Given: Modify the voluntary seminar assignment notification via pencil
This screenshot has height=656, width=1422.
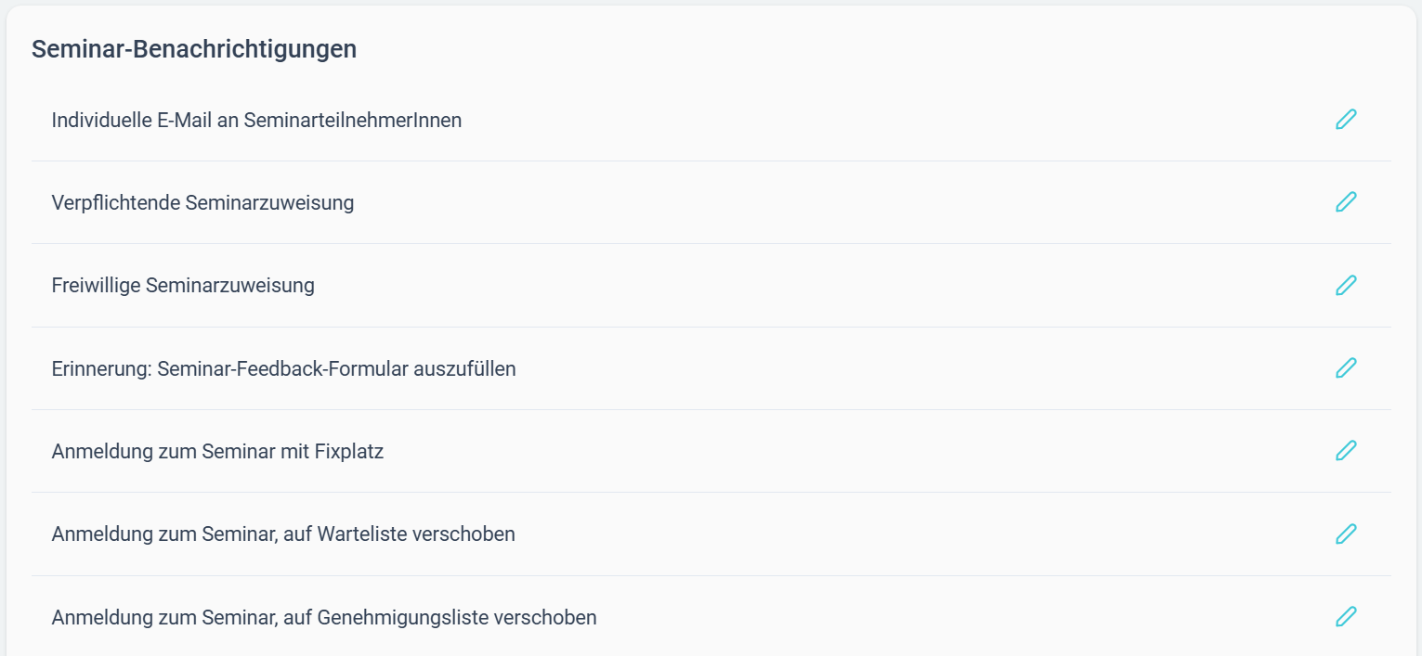Looking at the screenshot, I should pyautogui.click(x=1346, y=285).
